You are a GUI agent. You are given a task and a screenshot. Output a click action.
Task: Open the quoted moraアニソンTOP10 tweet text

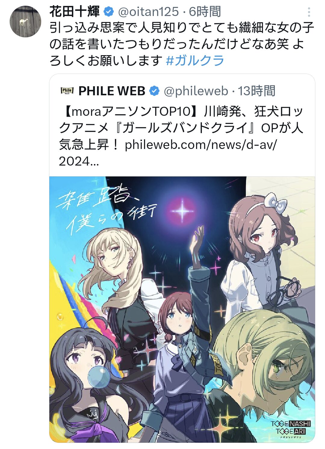[x=181, y=136]
